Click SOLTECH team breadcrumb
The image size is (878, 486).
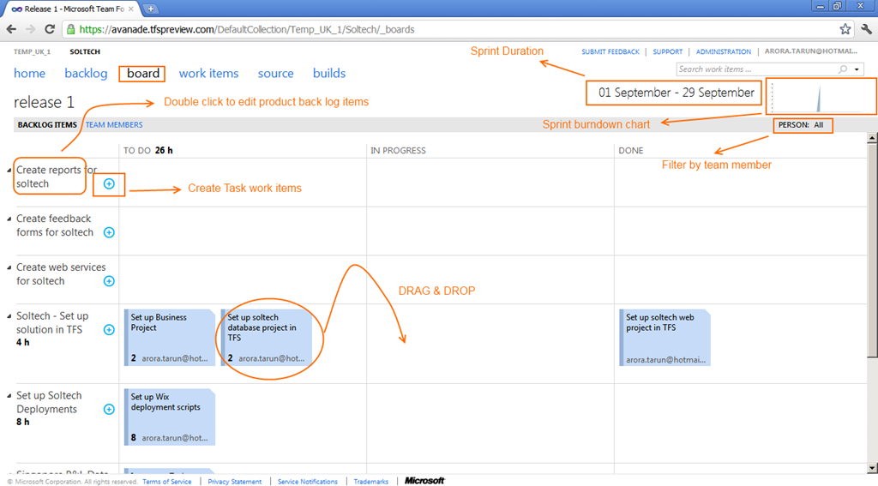(x=85, y=51)
